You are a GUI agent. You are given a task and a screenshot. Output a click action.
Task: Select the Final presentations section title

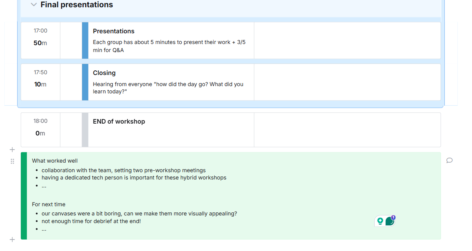[x=77, y=5]
